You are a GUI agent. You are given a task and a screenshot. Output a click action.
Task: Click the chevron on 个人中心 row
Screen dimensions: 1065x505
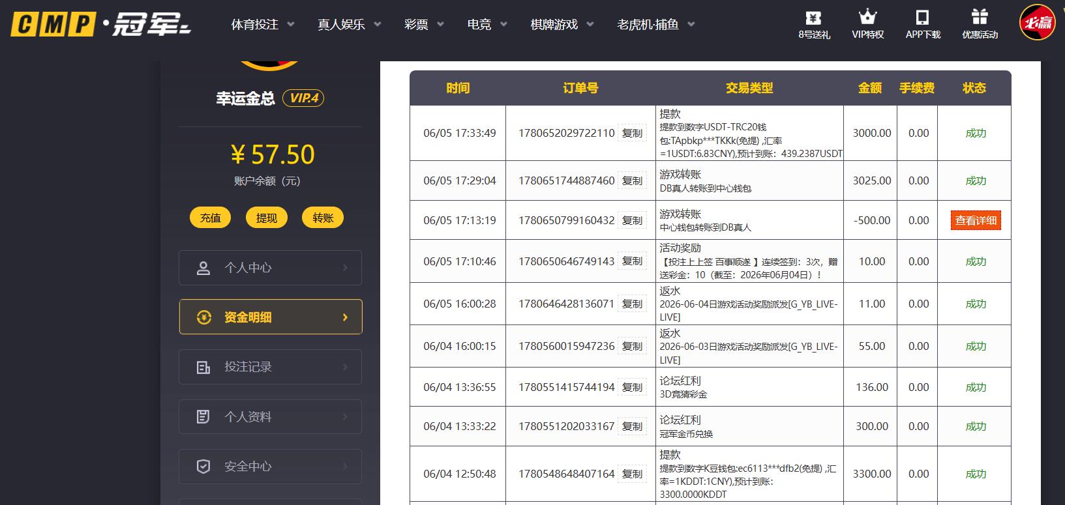pos(345,268)
